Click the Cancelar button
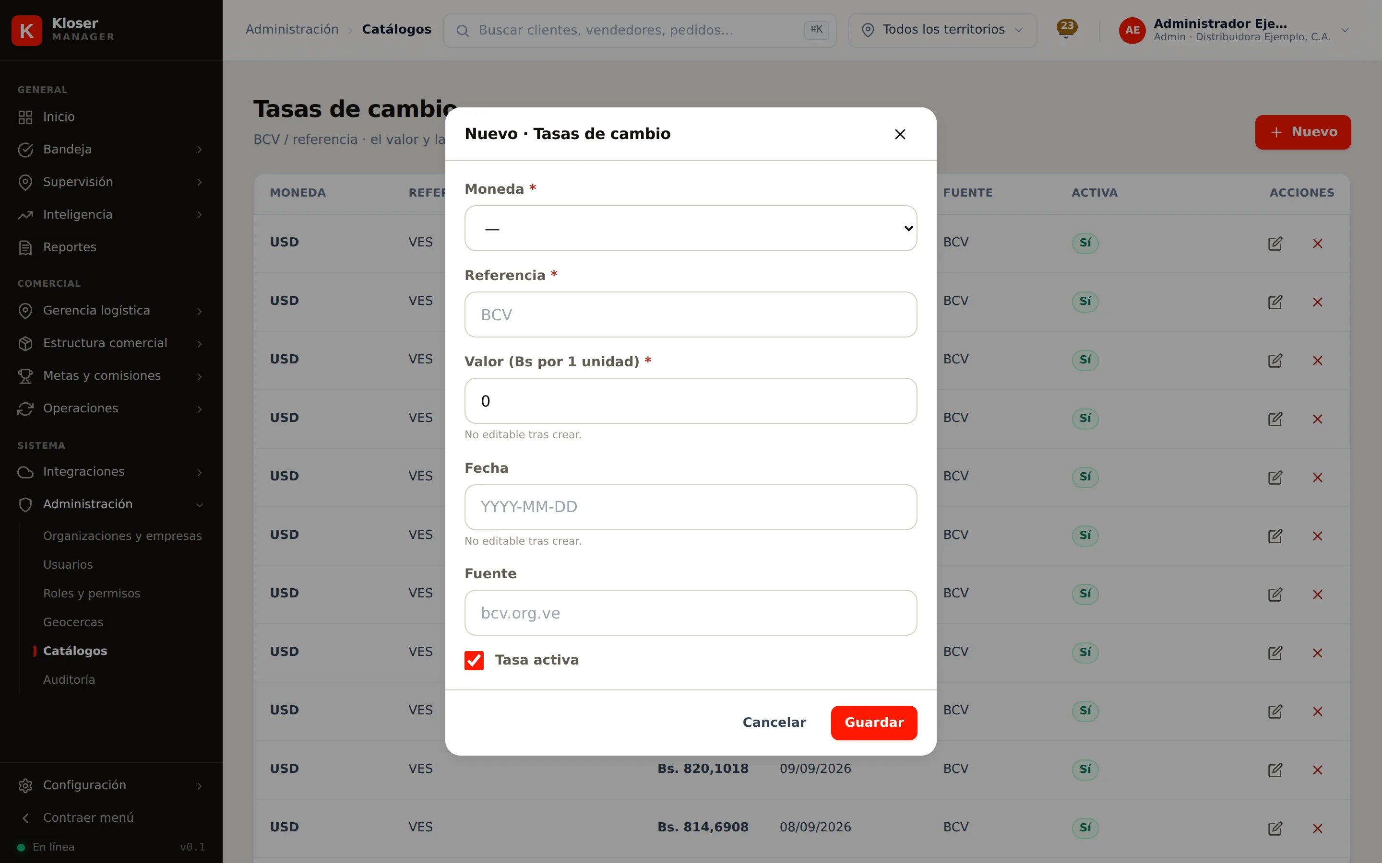This screenshot has height=863, width=1382. [774, 723]
